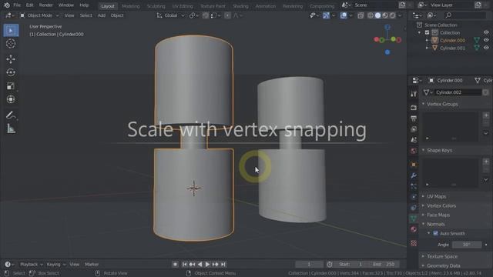Select the Cursor tool
This screenshot has height=277, width=493.
pyautogui.click(x=11, y=44)
